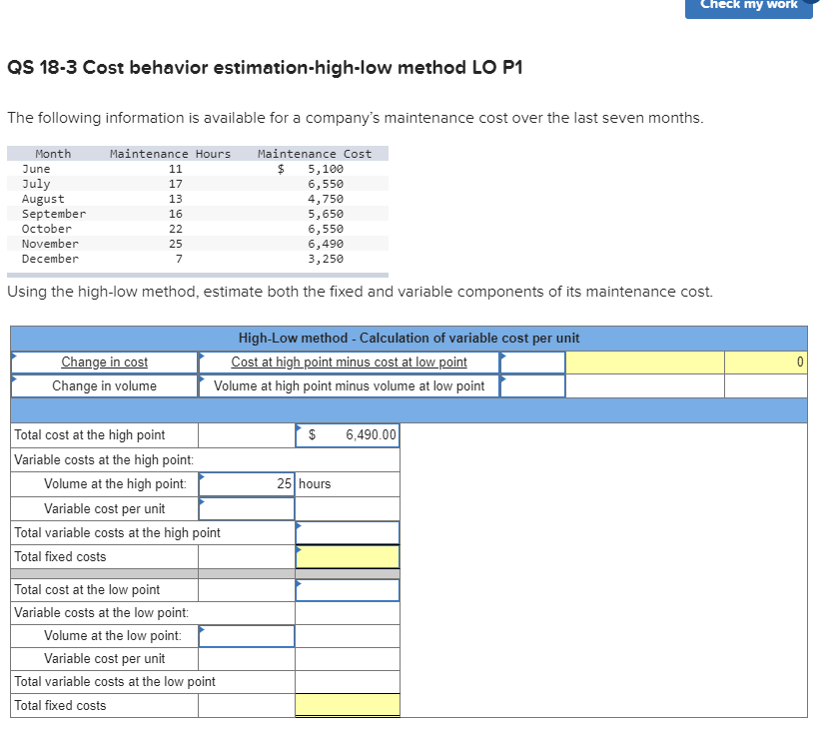Select the Volume at the low point input
825x729 pixels.
tap(246, 635)
